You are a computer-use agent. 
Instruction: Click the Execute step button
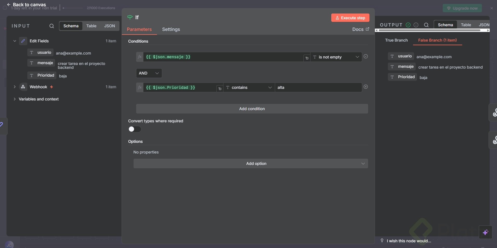click(350, 18)
